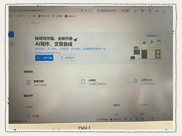The width and height of the screenshot is (182, 136).
Task: Click the upload file icon beside 上传Word
Action: 136,81
